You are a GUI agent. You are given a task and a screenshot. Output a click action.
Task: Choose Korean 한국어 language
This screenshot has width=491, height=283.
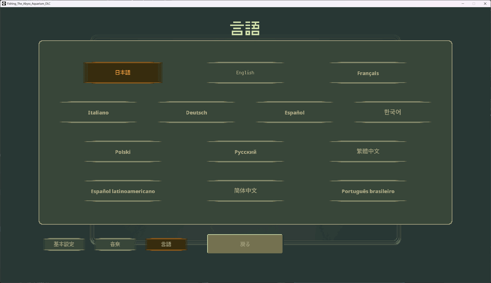[392, 112]
